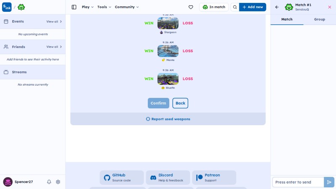Select LOSS for the Bluefin map
Viewport: 336px width, 189px height.
[188, 79]
